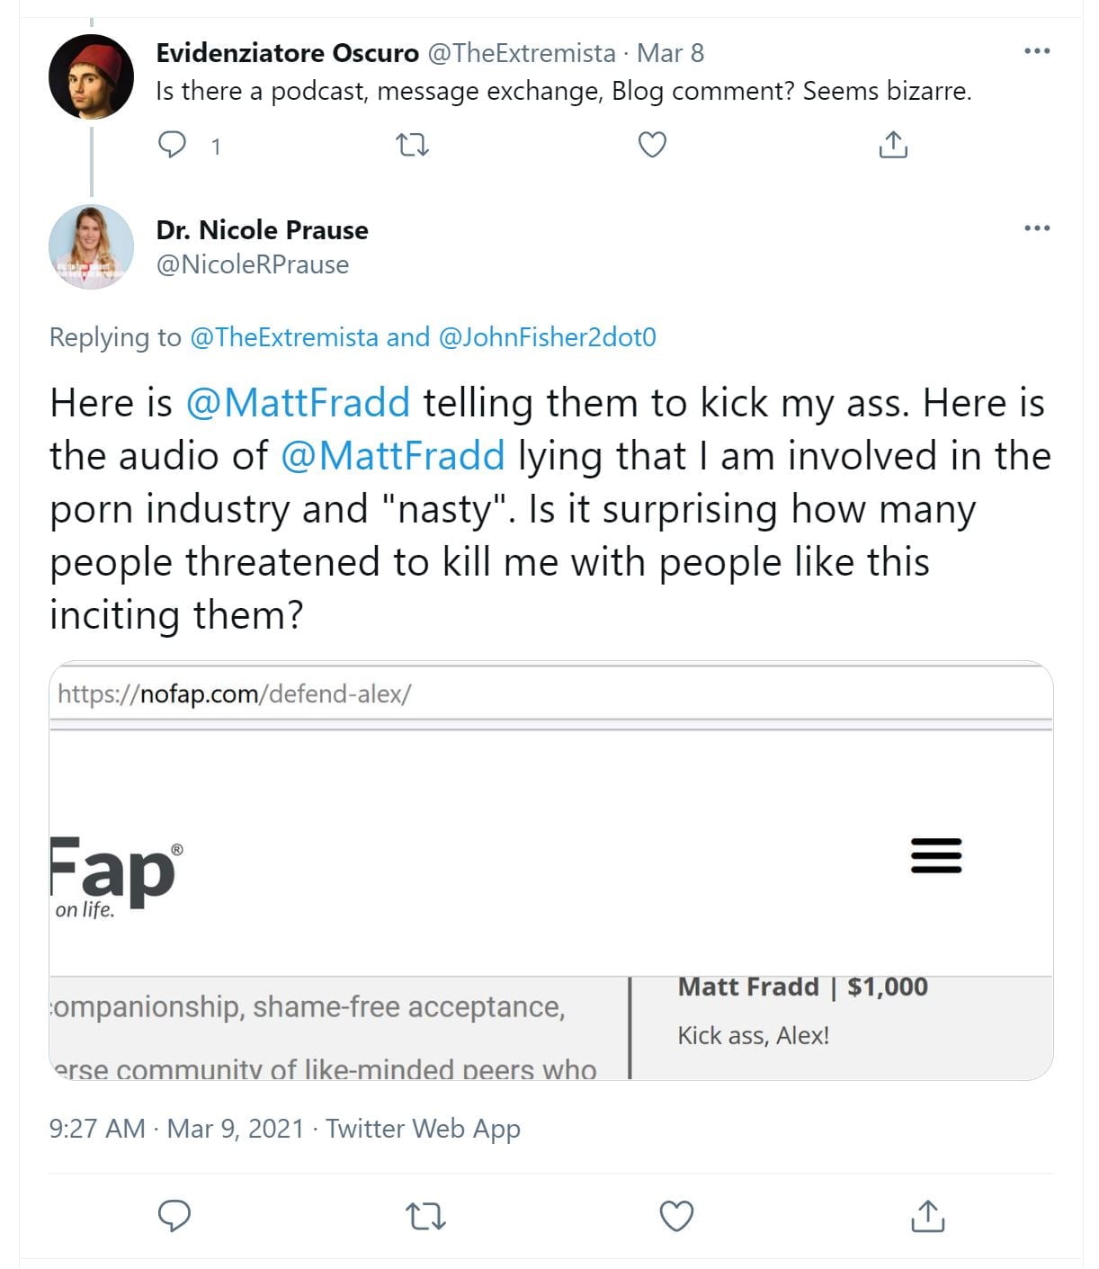Like Dr. Nicole Prause's tweet
Screen dimensions: 1099x1269
(x=676, y=1216)
